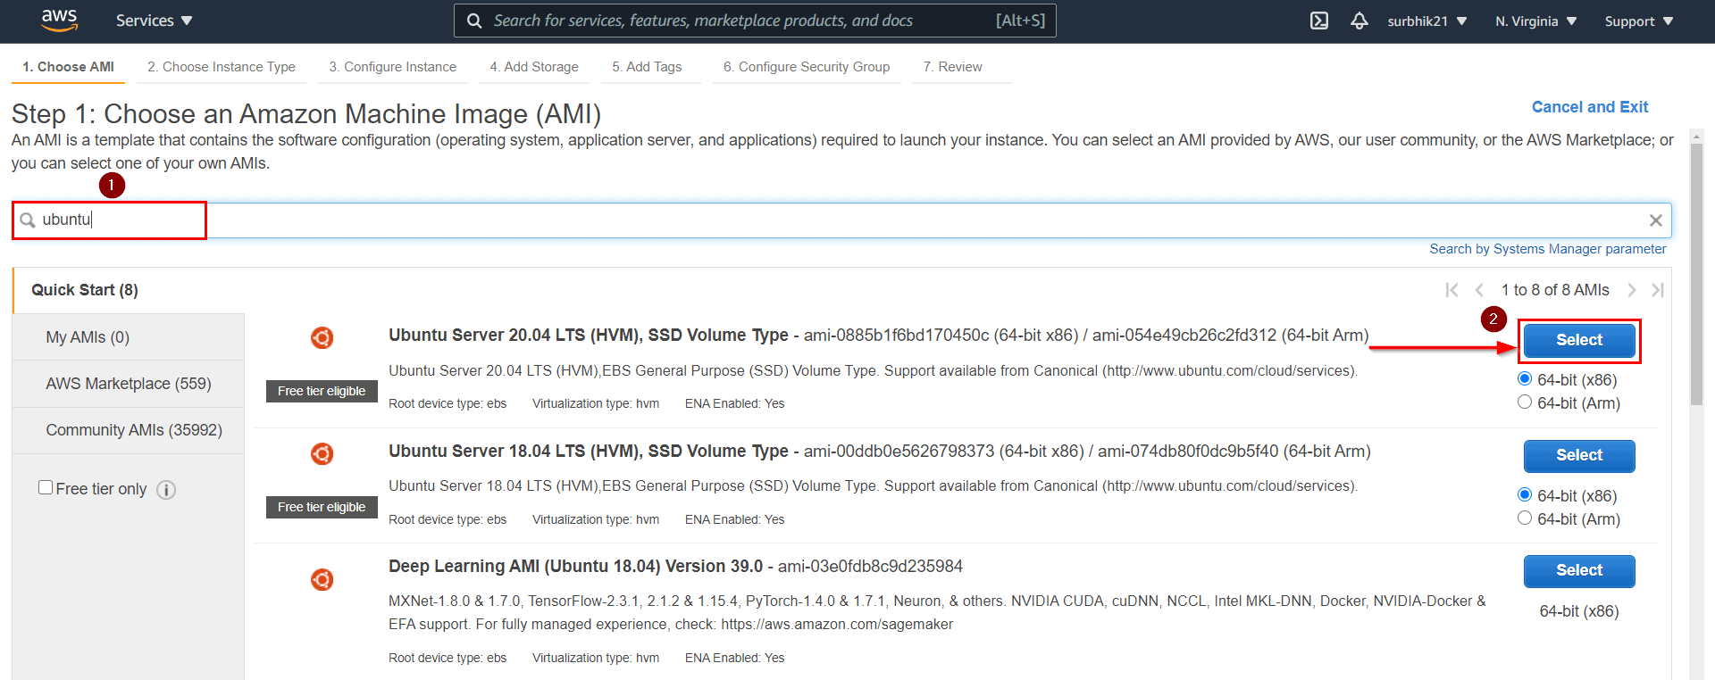Go to the 2. Choose Instance Type tab
Image resolution: width=1715 pixels, height=680 pixels.
pos(222,67)
